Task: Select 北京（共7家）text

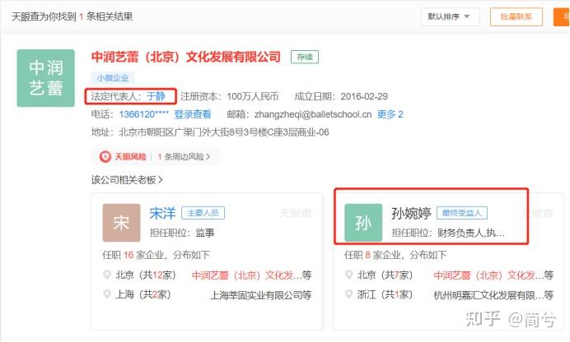Action: point(385,275)
